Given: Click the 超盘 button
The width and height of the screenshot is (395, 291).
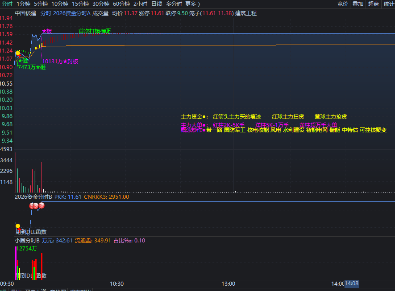Looking at the screenshot, I should 373,4.
